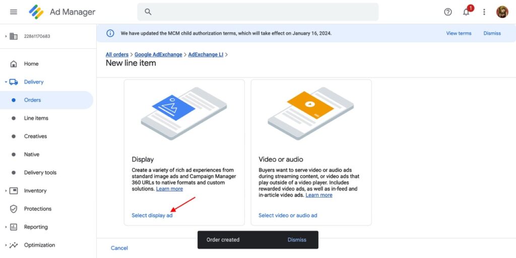The image size is (516, 258).
Task: Click the Protections shield icon
Action: click(14, 209)
